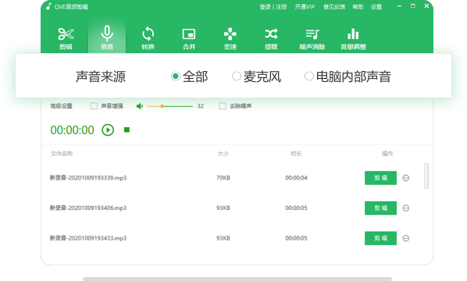Open the 剪辑 scissors tool
This screenshot has width=467, height=281.
click(66, 38)
